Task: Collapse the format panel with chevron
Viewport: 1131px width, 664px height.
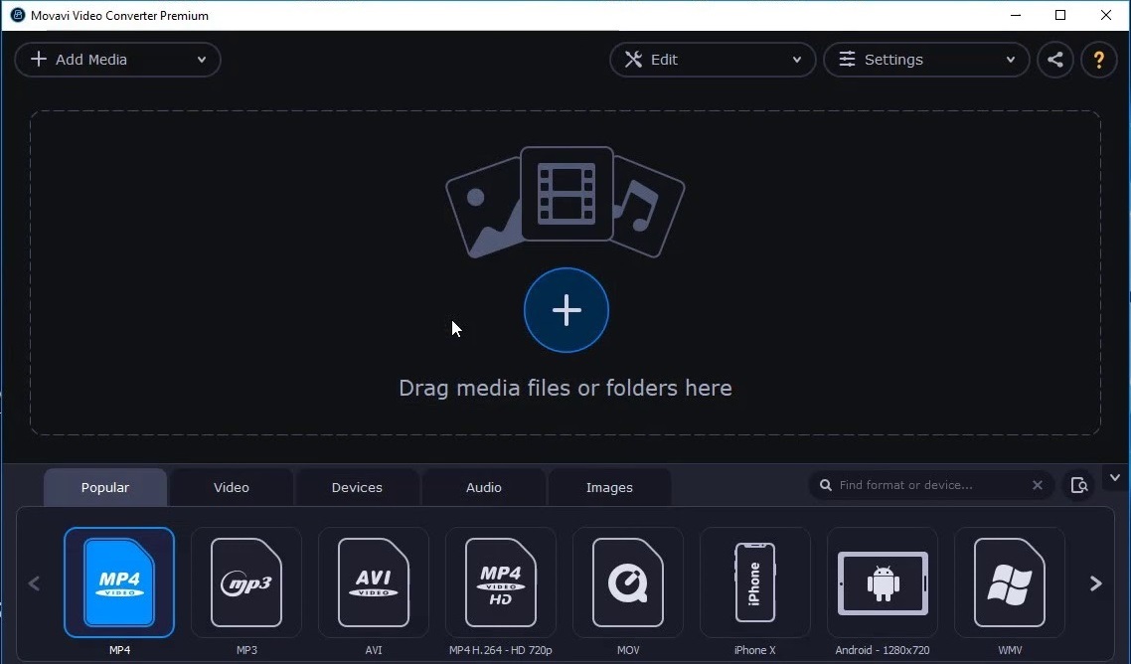Action: click(1115, 478)
